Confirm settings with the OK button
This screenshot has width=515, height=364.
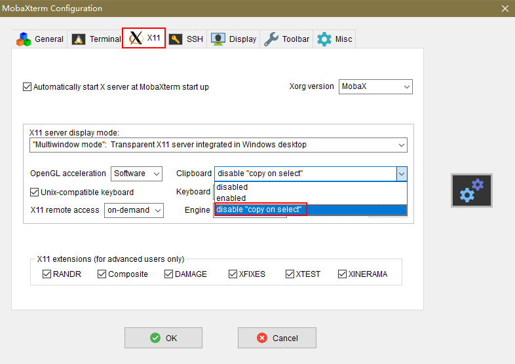[x=163, y=338]
